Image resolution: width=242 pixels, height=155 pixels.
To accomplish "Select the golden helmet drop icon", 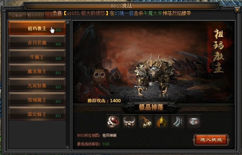I will click(161, 122).
